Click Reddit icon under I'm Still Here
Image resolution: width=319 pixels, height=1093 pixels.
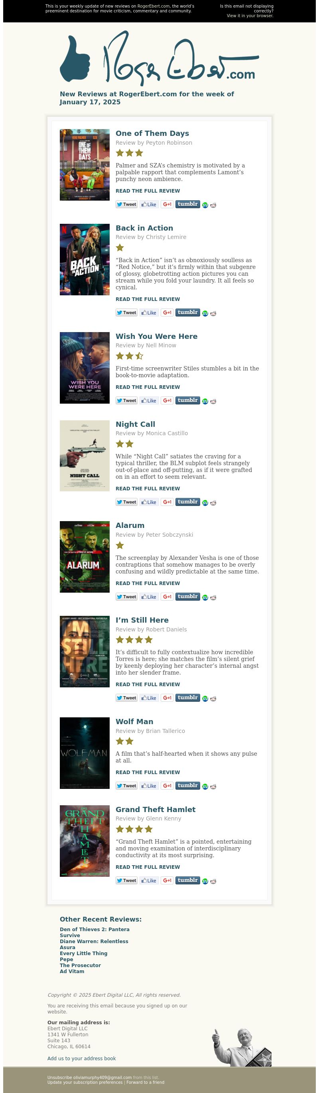click(x=213, y=699)
